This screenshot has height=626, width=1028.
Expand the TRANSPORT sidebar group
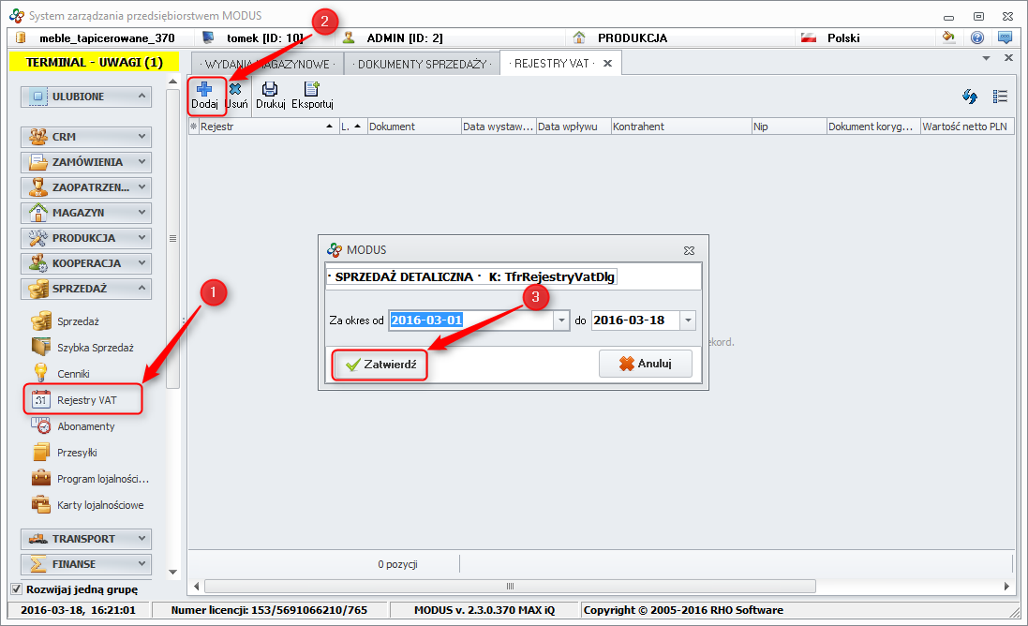click(x=86, y=539)
